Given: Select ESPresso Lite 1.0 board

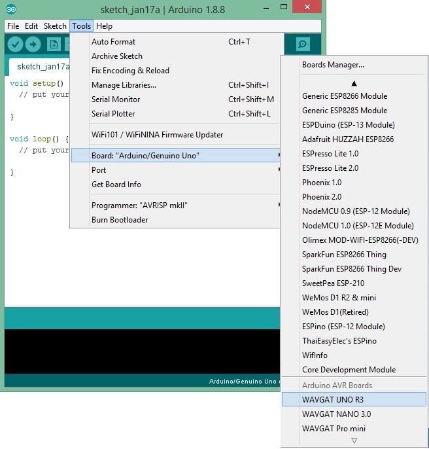Looking at the screenshot, I should tap(354, 154).
